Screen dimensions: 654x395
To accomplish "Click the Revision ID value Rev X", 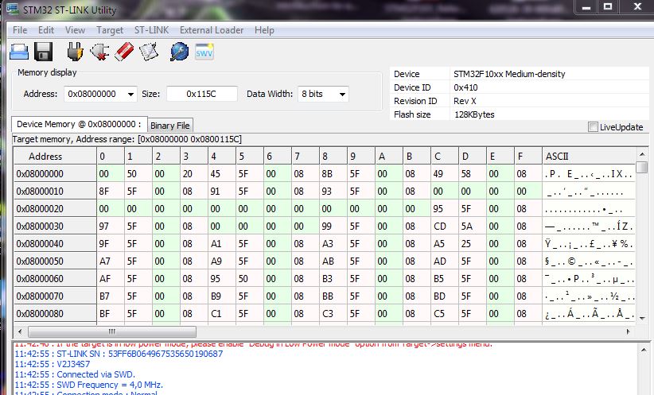I will [465, 101].
